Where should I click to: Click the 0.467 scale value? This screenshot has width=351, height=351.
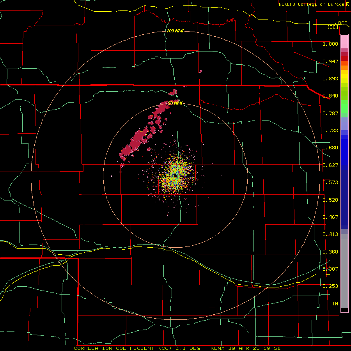pos(330,217)
